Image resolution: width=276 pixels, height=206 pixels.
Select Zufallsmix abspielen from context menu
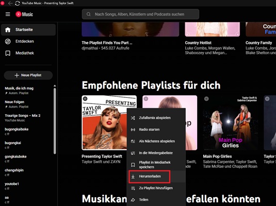coord(156,118)
